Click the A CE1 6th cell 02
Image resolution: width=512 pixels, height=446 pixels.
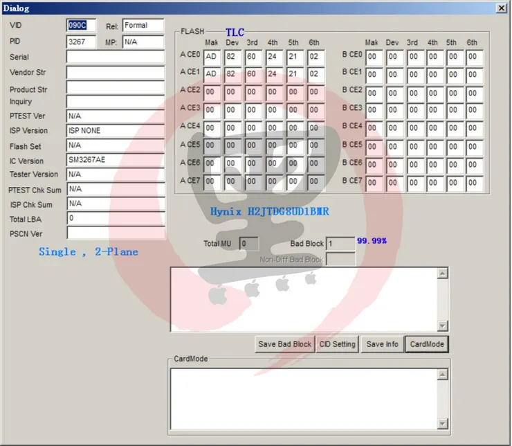click(x=316, y=75)
